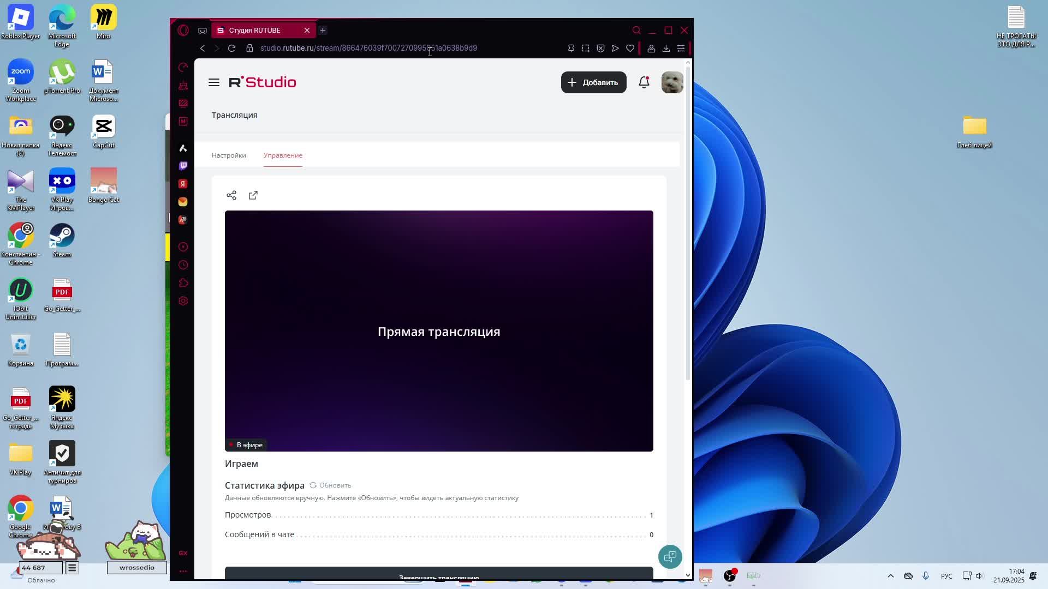Viewport: 1048px width, 589px height.
Task: Open the GX Corner gamepad icon
Action: coord(203,31)
